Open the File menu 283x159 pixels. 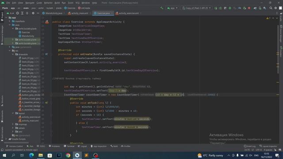[8, 3]
